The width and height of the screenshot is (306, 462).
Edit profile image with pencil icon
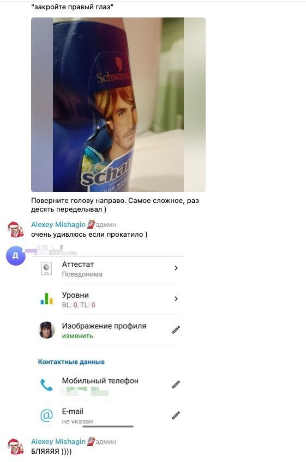(176, 329)
